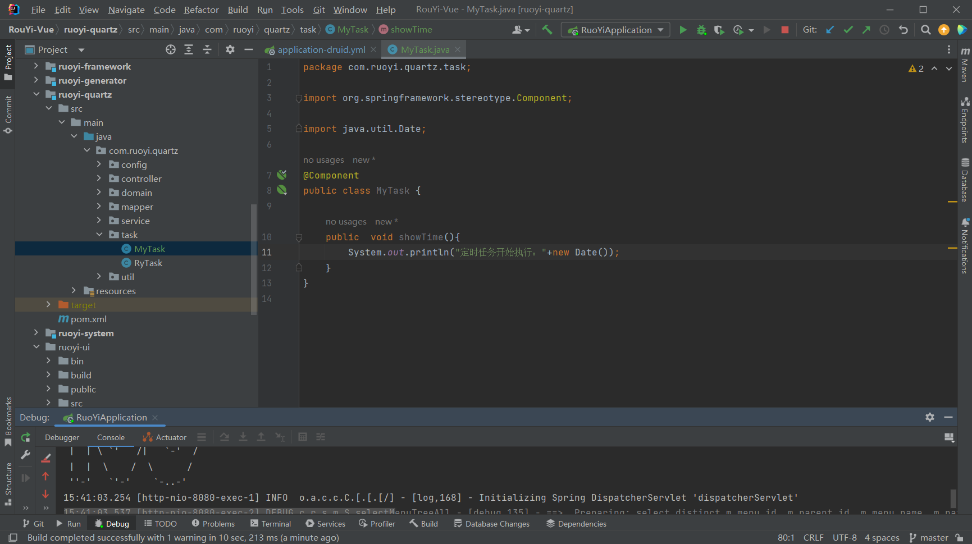The image size is (972, 544).
Task: Open Bookmarks tool window on left sidebar
Action: click(8, 422)
